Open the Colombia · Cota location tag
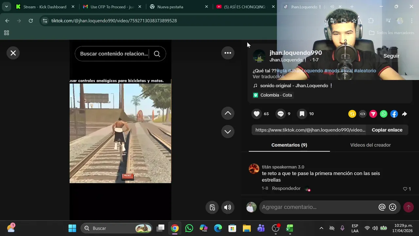 coord(273,95)
